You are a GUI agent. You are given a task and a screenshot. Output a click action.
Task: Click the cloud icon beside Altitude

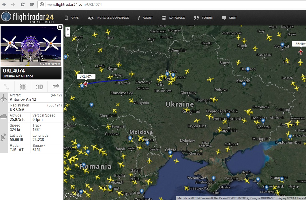pyautogui.click(x=3, y=116)
